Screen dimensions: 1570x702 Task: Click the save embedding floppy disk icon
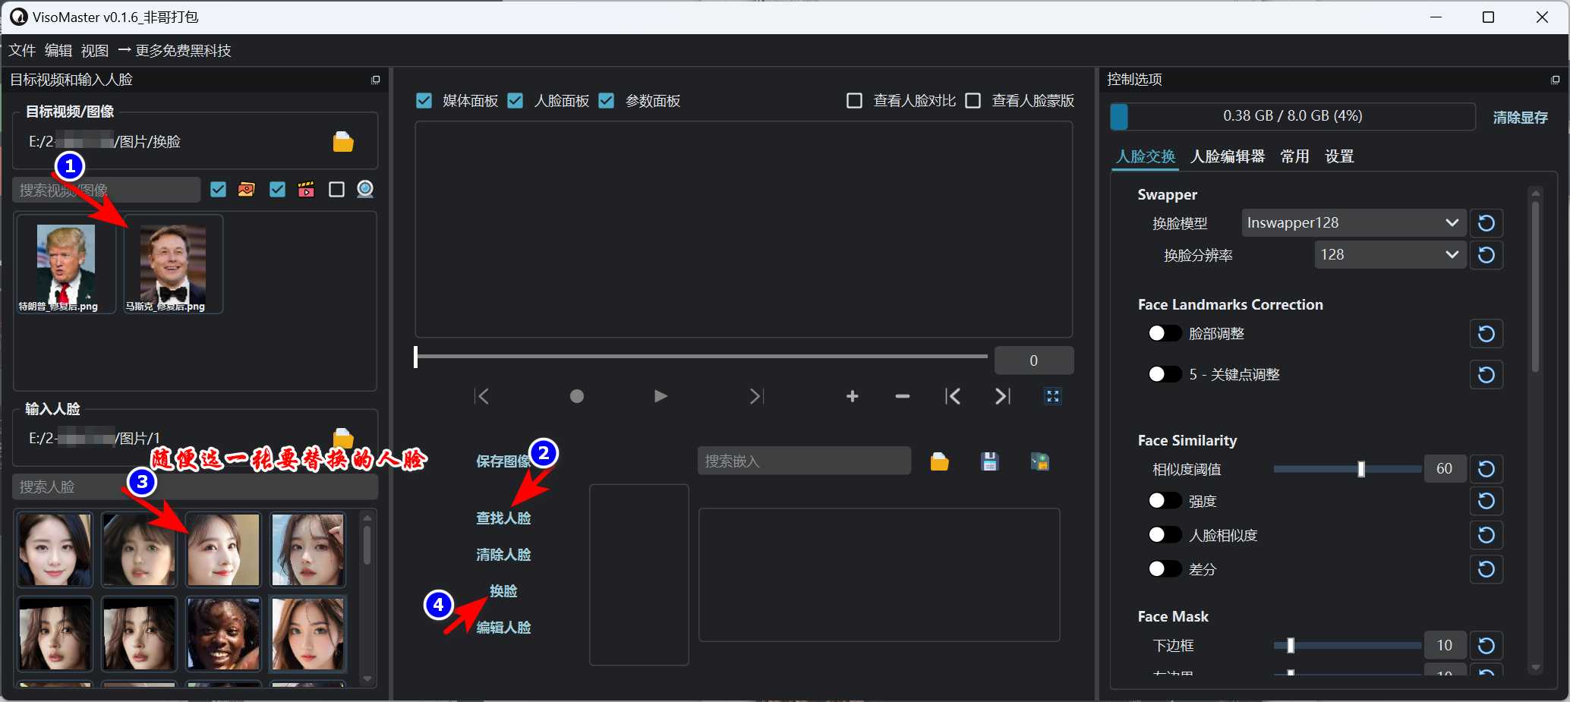coord(989,461)
